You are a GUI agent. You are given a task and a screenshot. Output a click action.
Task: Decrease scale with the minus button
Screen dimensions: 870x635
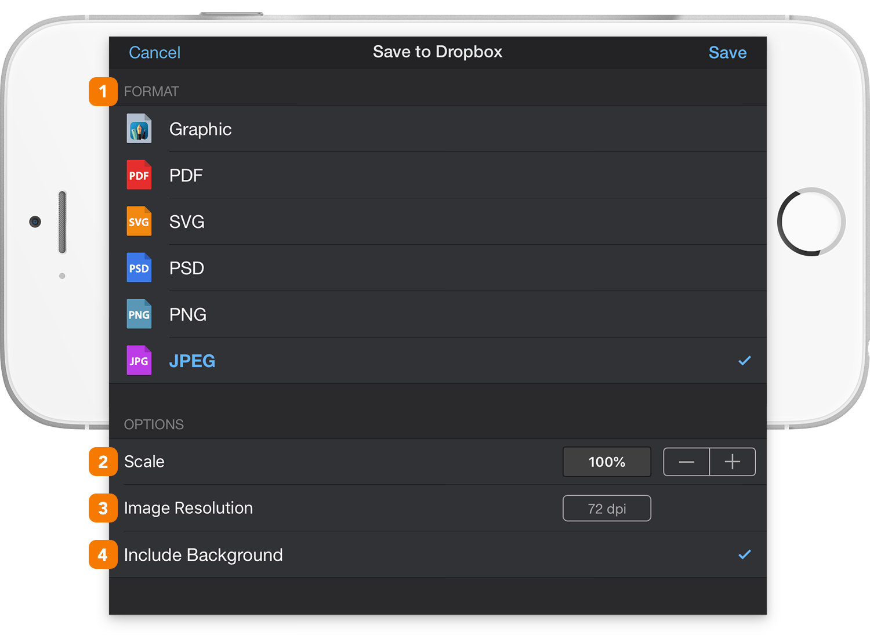[687, 462]
